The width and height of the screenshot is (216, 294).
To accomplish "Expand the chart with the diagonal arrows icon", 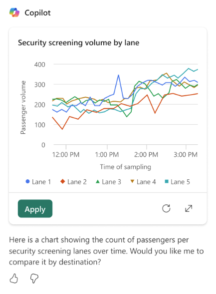I will [x=189, y=208].
